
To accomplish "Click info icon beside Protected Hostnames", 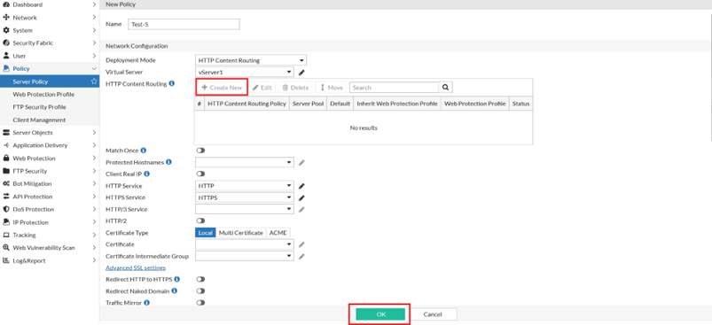I will (x=169, y=162).
